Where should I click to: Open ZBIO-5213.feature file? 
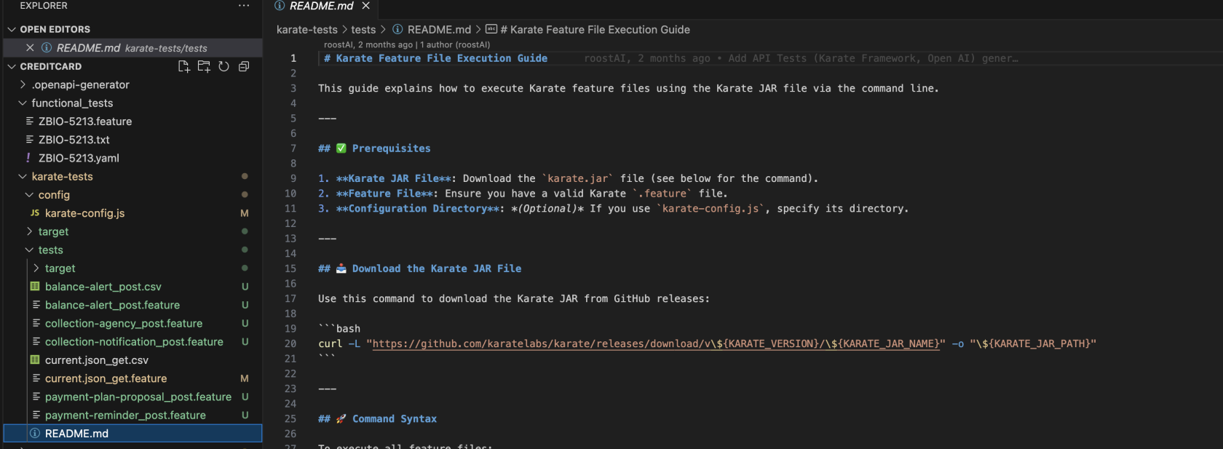coord(85,122)
